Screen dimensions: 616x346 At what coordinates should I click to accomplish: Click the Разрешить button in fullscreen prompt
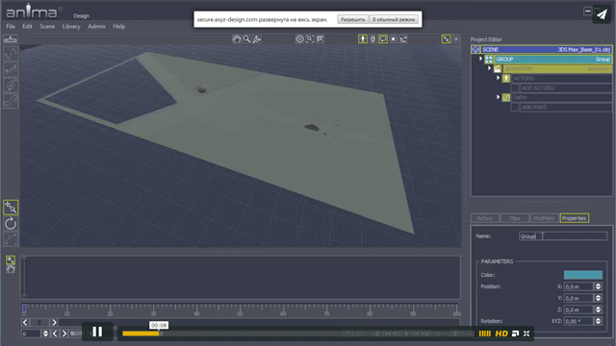[x=353, y=19]
